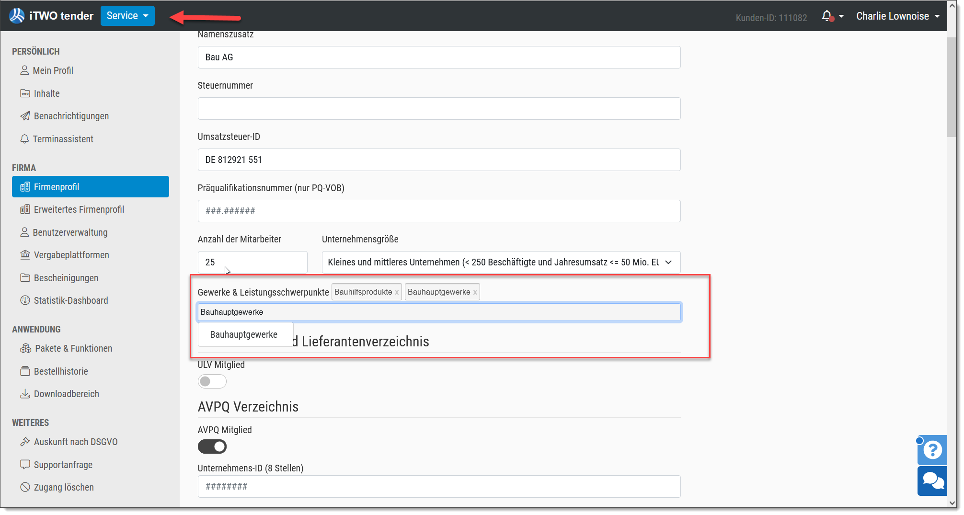Viewport: 964px width, 515px height.
Task: Open the help question mark widget
Action: point(932,450)
